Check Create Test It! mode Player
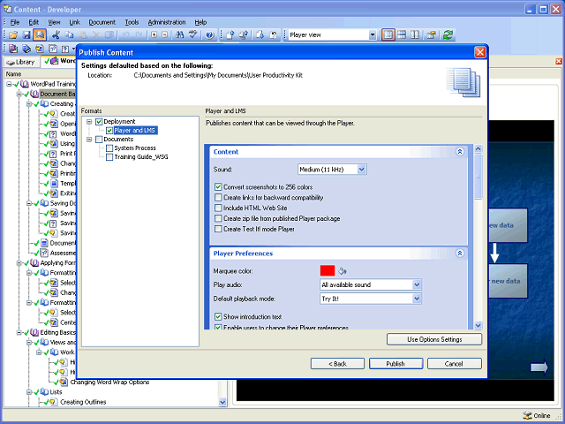 (x=218, y=229)
